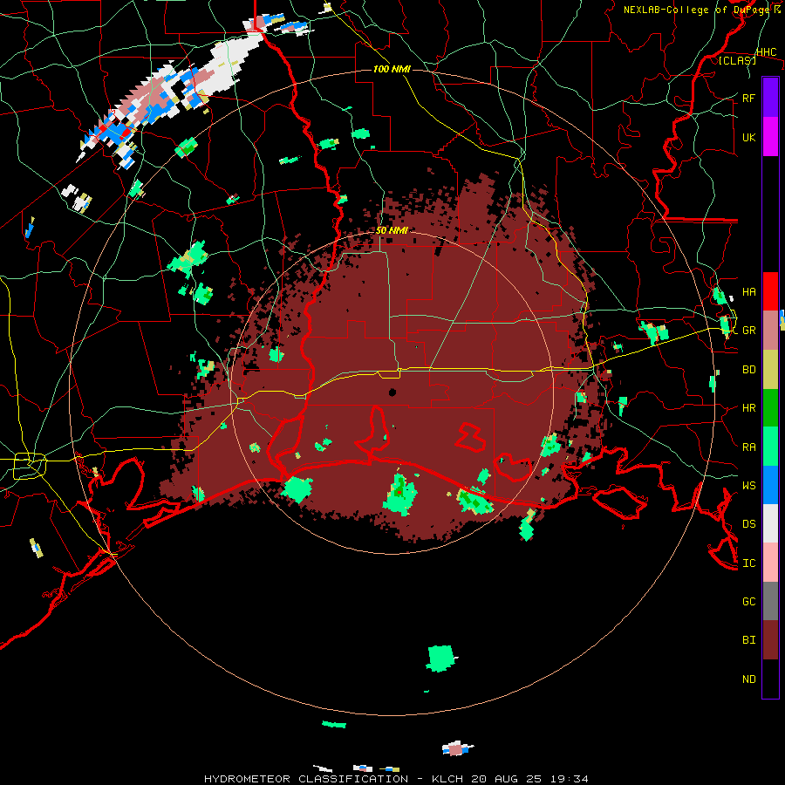785x785 pixels.
Task: Click the "RA" legend label
Action: (x=748, y=447)
